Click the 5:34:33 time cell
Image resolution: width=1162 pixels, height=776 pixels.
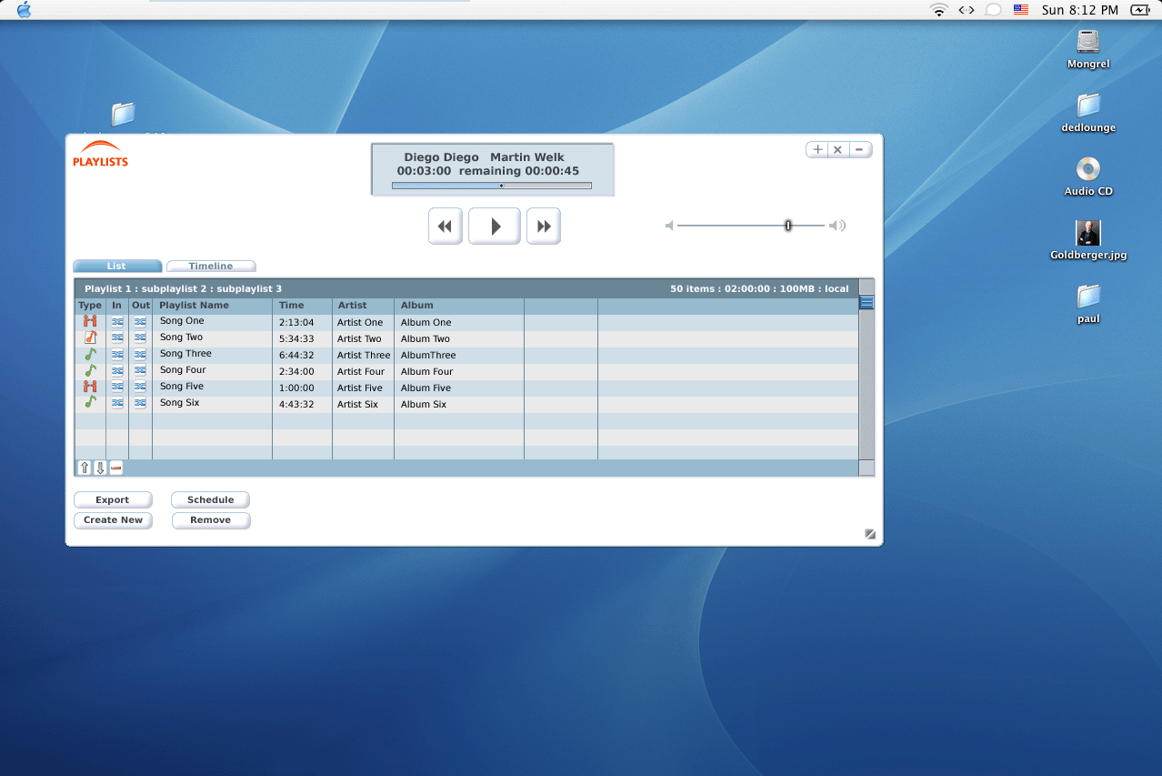point(296,339)
